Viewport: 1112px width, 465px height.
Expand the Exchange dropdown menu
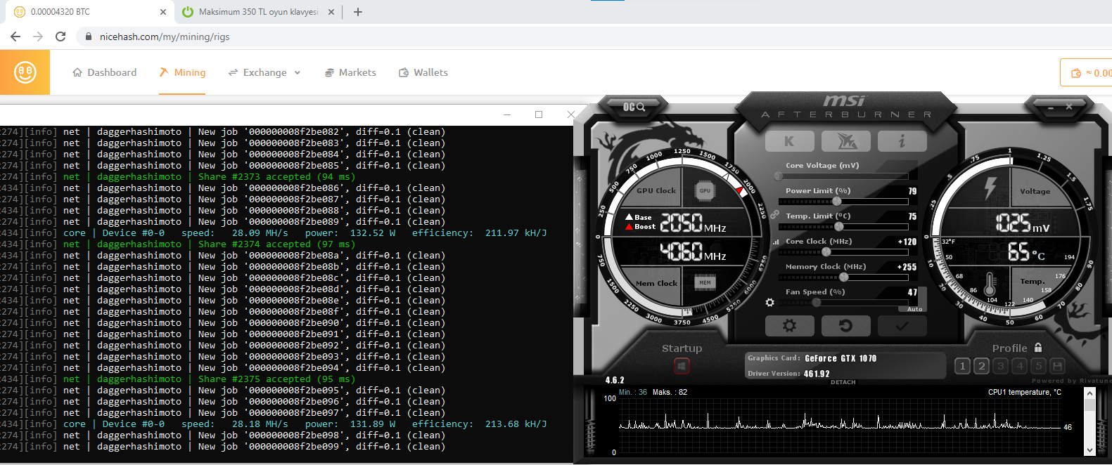point(264,72)
